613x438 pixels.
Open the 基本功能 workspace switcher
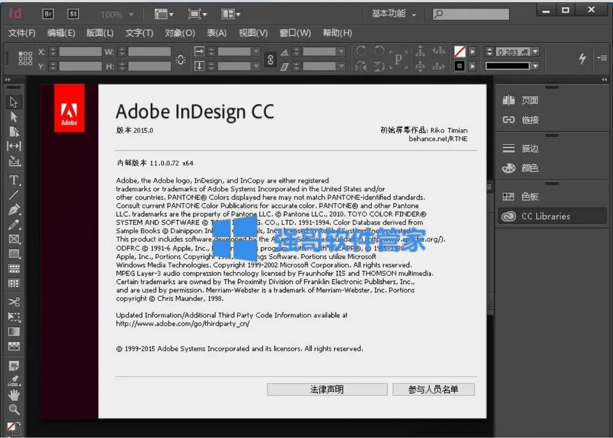pyautogui.click(x=394, y=14)
